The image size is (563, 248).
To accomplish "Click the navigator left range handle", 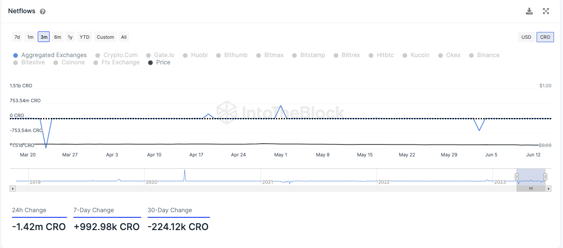I will tap(517, 176).
